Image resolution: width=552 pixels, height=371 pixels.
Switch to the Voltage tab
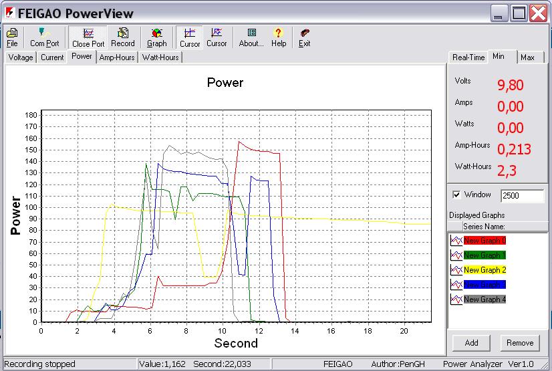[21, 57]
